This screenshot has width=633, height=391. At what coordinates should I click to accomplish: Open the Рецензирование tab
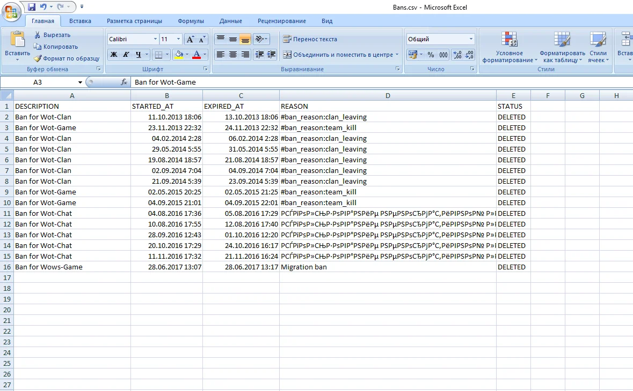point(282,21)
